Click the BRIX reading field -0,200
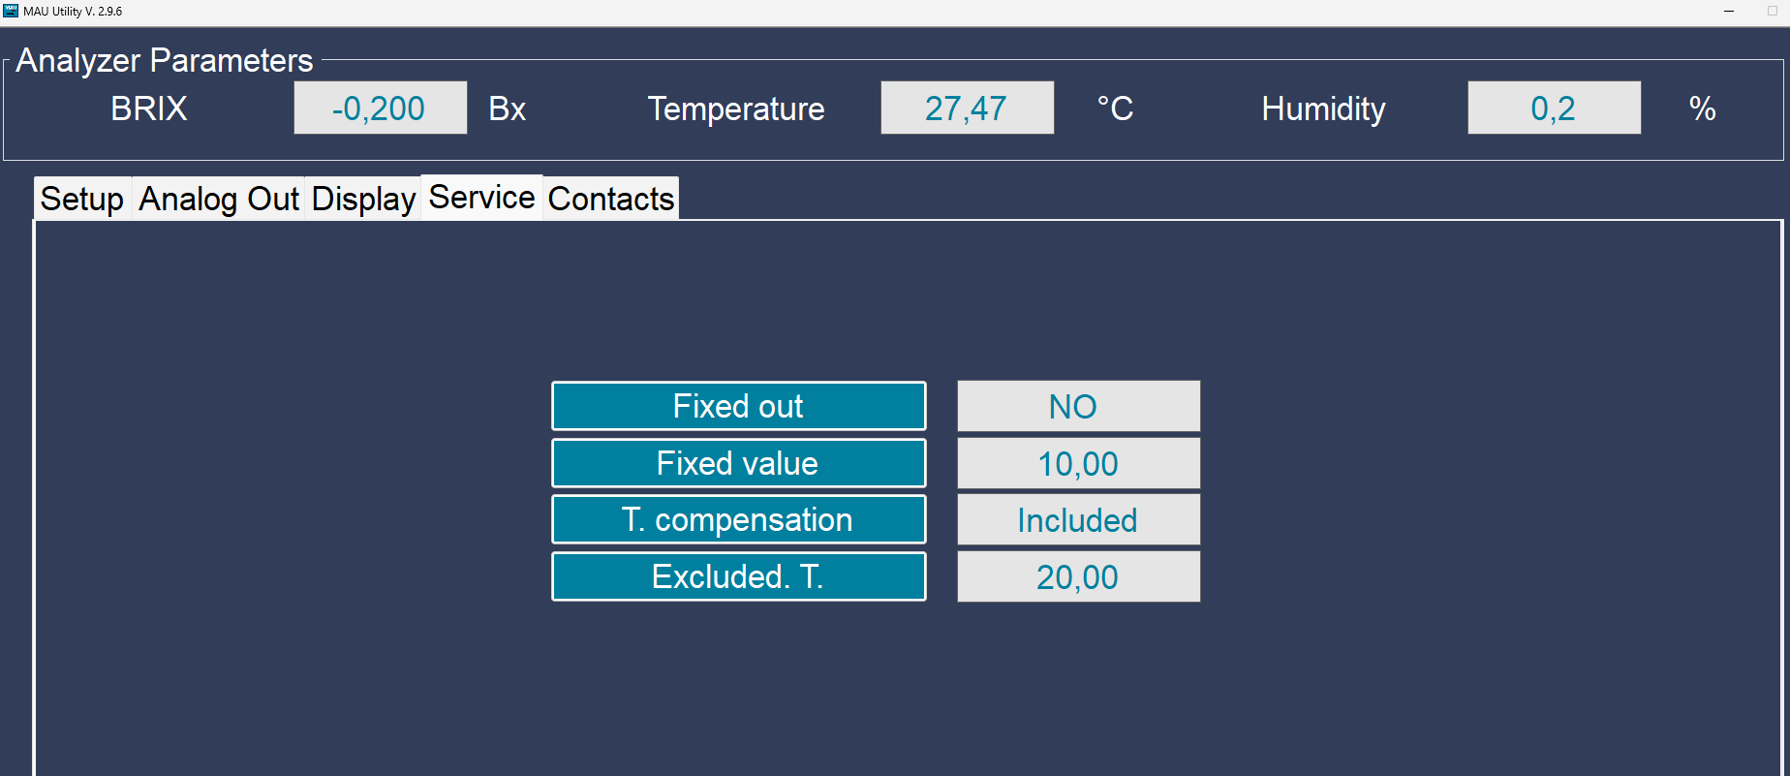1790x776 pixels. [381, 108]
